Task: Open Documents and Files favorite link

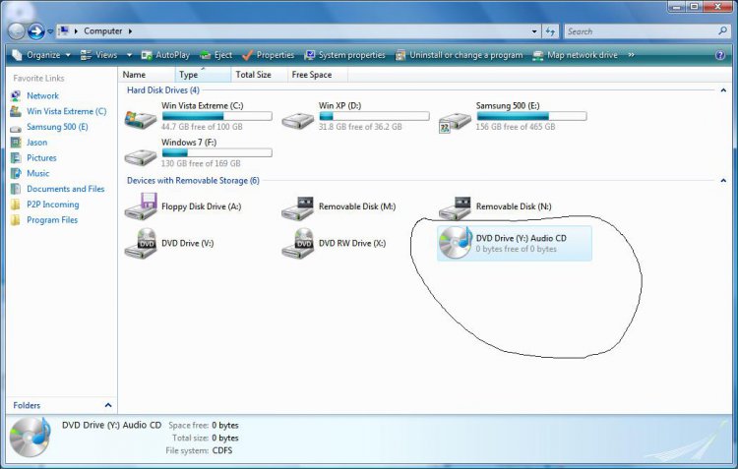Action: (65, 189)
